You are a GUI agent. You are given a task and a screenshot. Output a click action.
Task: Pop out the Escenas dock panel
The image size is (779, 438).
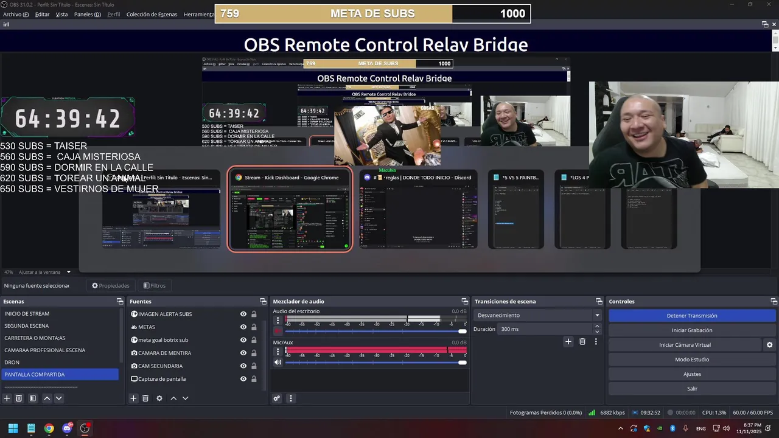[x=120, y=302]
